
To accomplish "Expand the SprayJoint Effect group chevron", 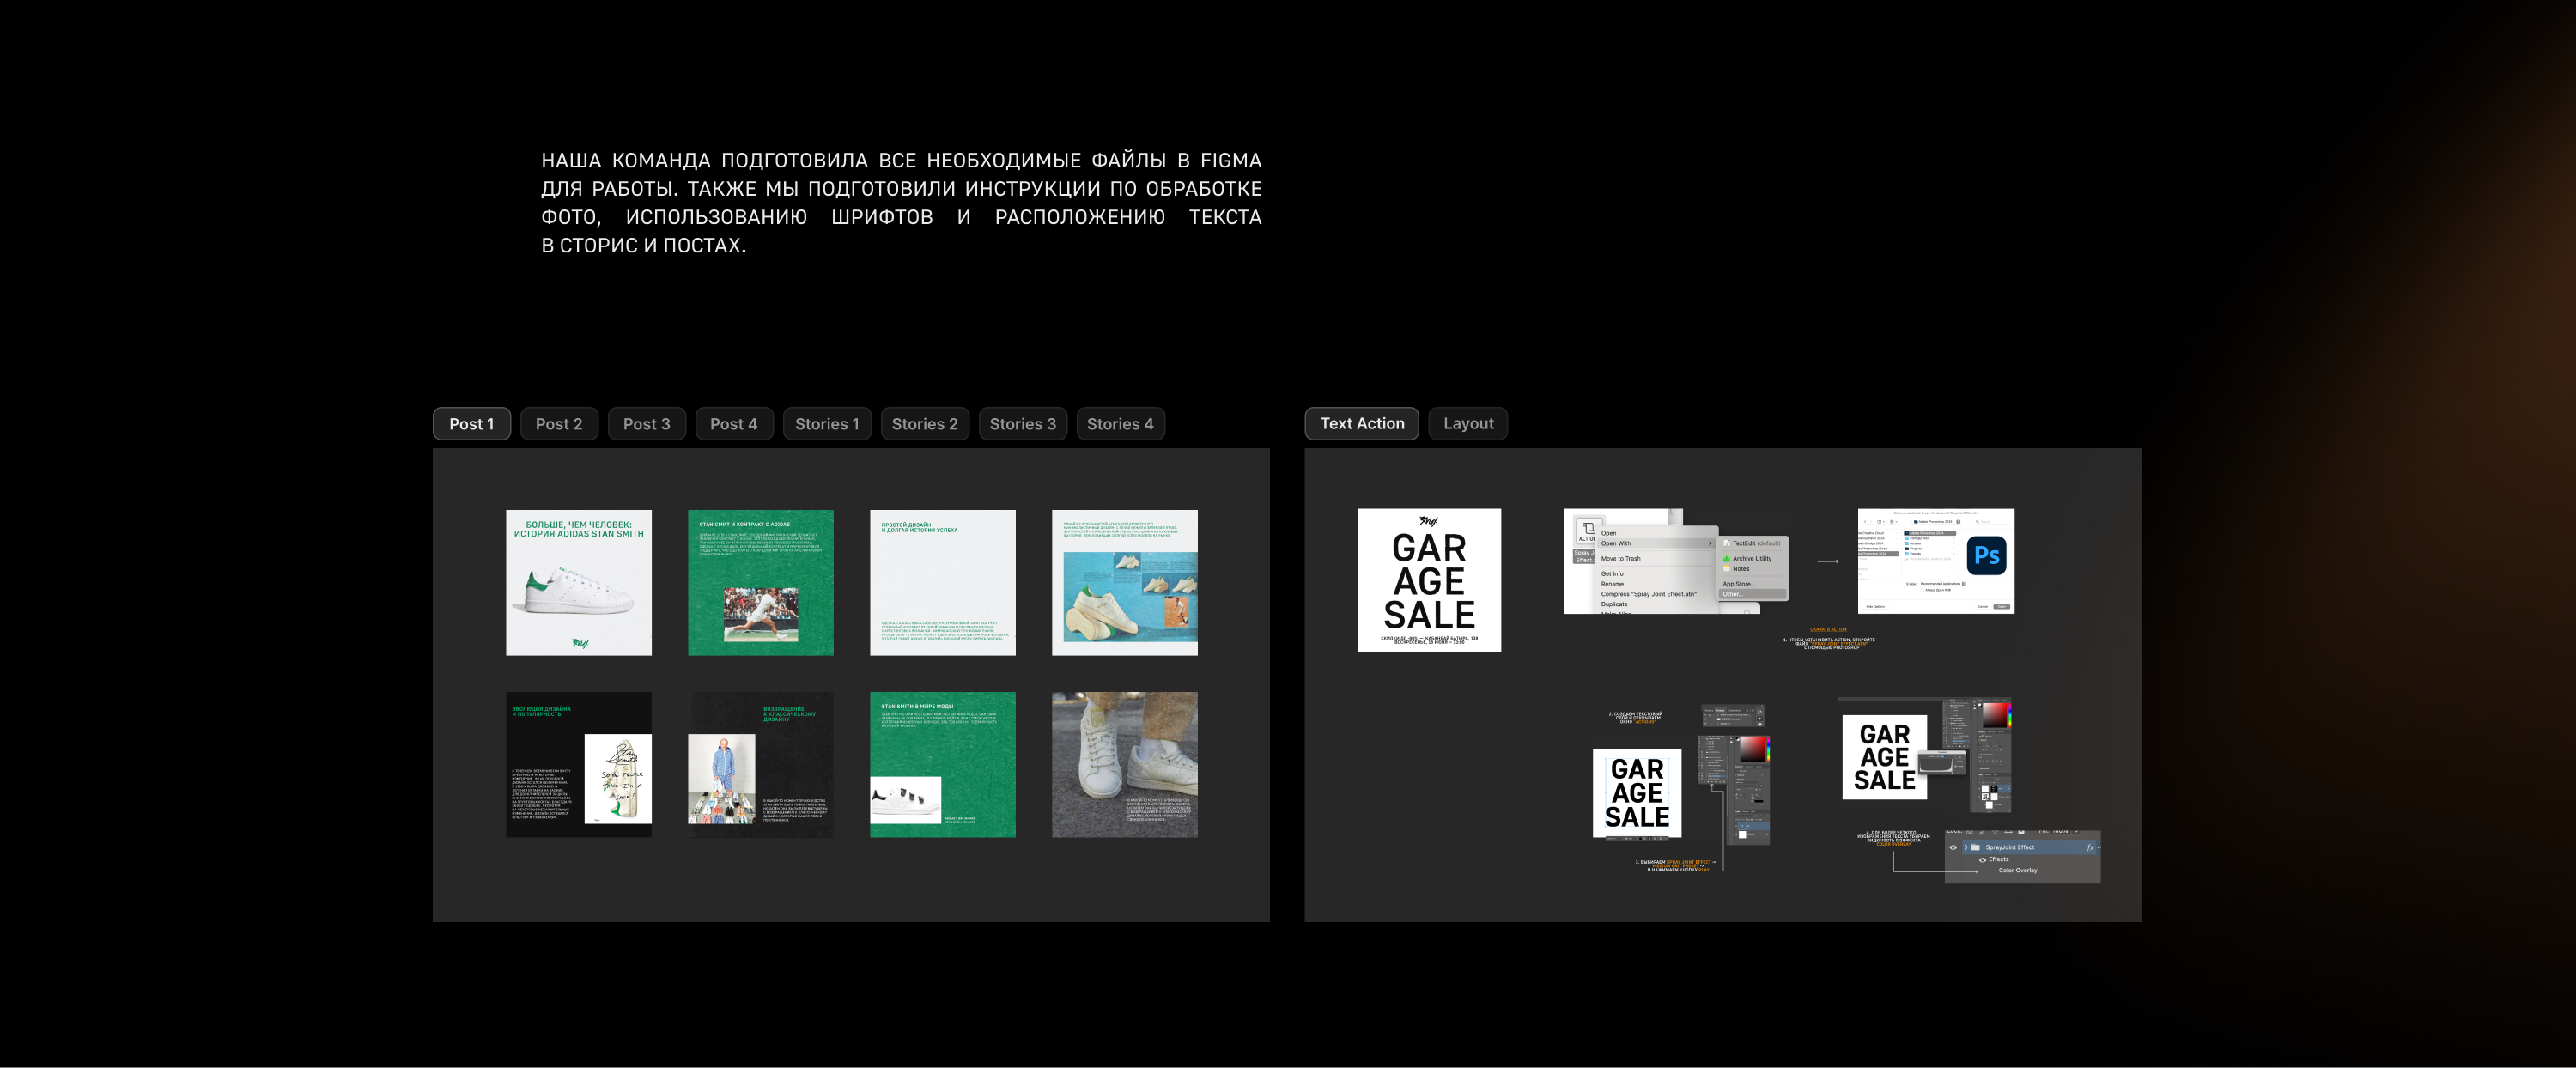I will pyautogui.click(x=1965, y=847).
